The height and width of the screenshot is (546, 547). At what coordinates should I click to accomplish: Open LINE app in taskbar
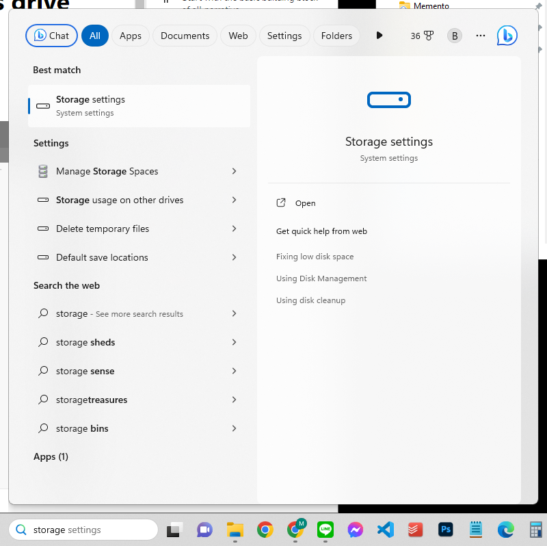(x=325, y=530)
